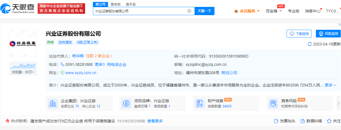
Task: Click the 附近公司 link
Action: pos(229,73)
